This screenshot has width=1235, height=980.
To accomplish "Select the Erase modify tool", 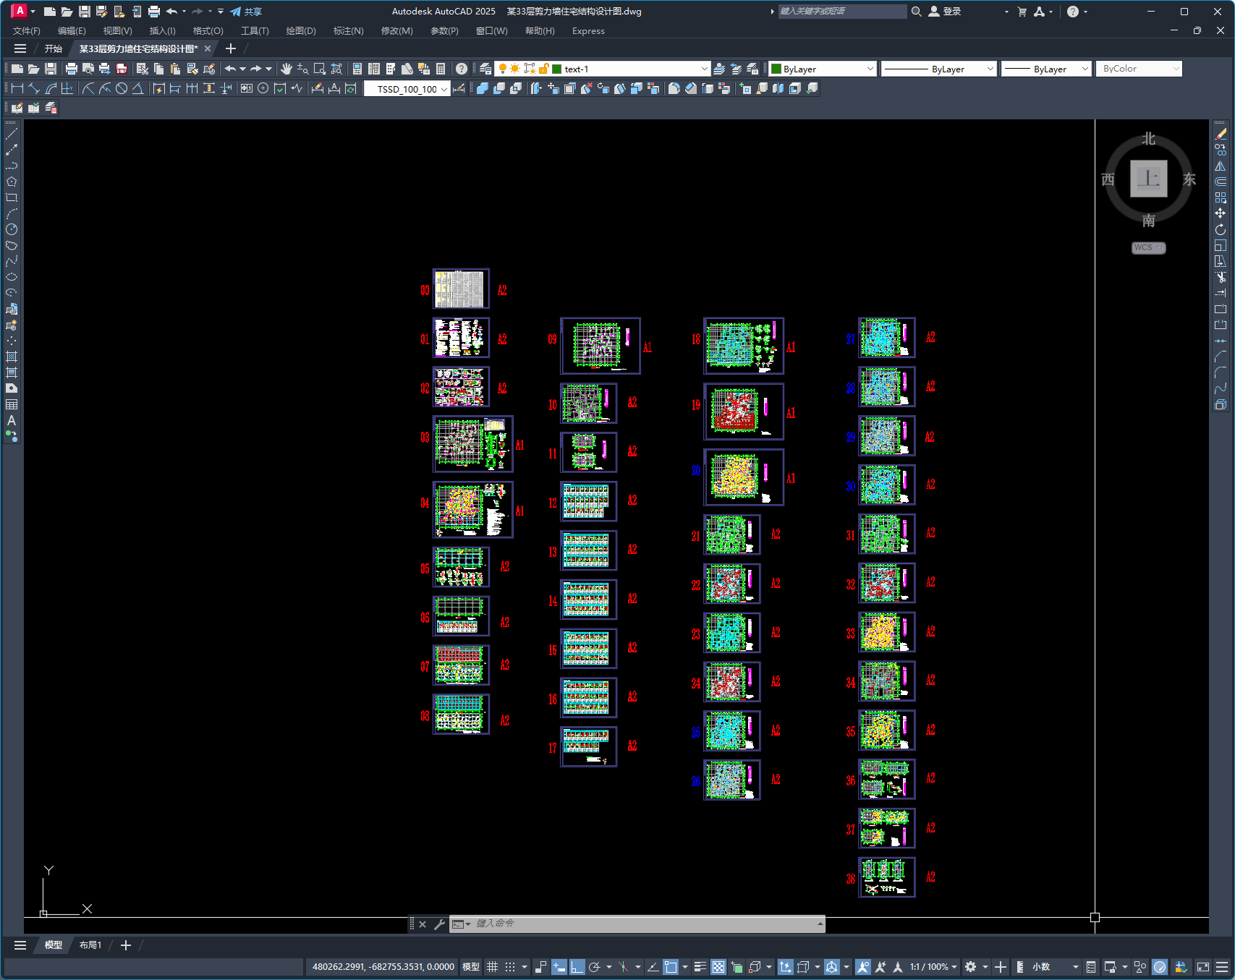I will (1221, 134).
